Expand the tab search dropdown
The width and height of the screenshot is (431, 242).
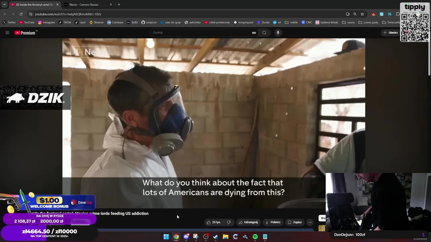pyautogui.click(x=4, y=4)
